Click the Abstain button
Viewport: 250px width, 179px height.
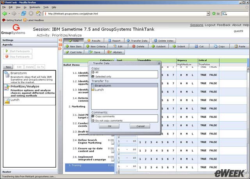(114, 52)
